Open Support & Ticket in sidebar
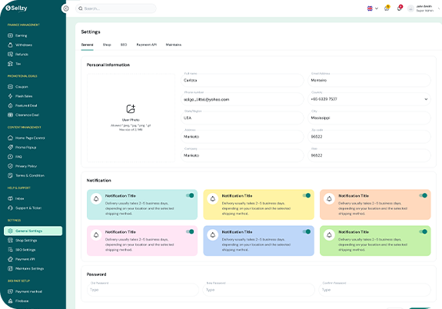 25,208
